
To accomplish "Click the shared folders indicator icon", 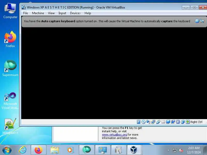I will (x=163, y=122).
